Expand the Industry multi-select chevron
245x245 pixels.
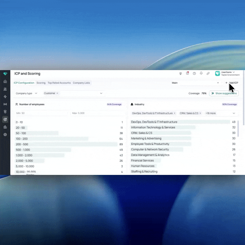[x=234, y=113]
